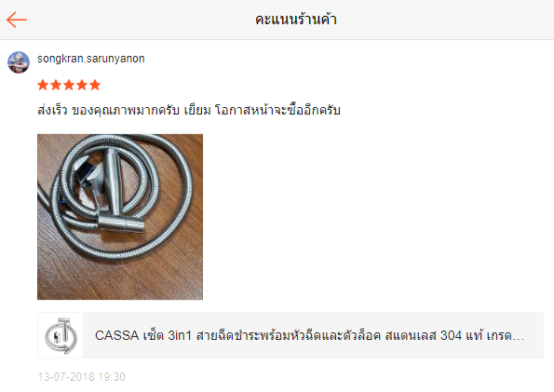Click the second rating star
This screenshot has width=554, height=392.
pyautogui.click(x=56, y=85)
